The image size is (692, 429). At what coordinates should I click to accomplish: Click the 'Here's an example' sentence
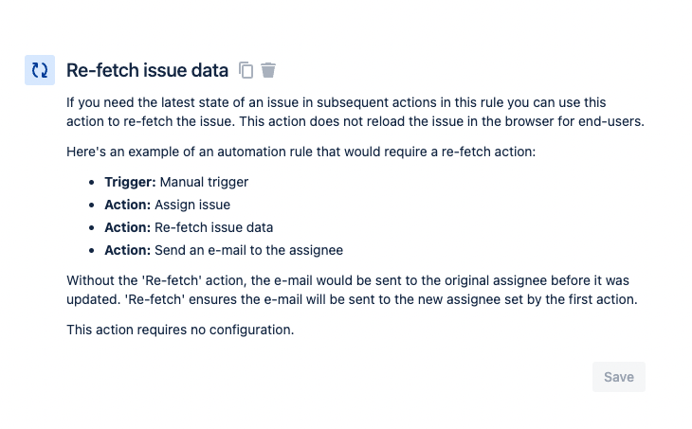coord(301,152)
